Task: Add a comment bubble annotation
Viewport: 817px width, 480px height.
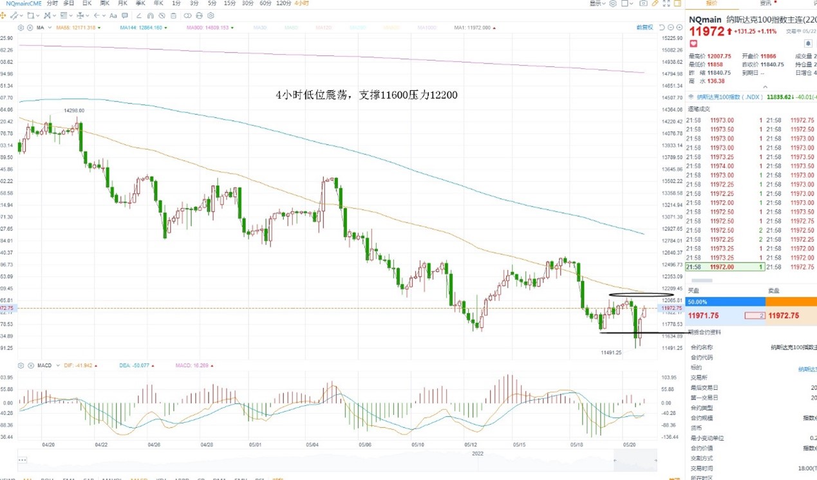Action: point(125,15)
